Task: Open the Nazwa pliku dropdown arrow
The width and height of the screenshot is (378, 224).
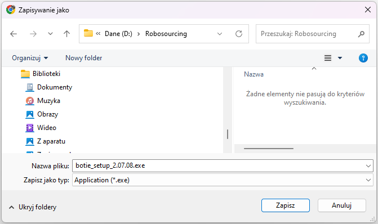Action: pos(368,165)
